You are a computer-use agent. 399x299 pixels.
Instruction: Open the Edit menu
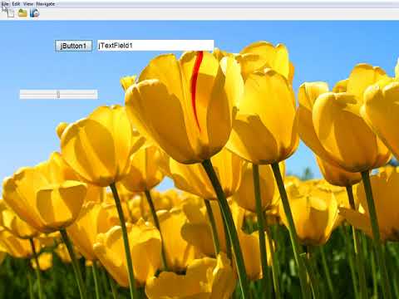[16, 4]
